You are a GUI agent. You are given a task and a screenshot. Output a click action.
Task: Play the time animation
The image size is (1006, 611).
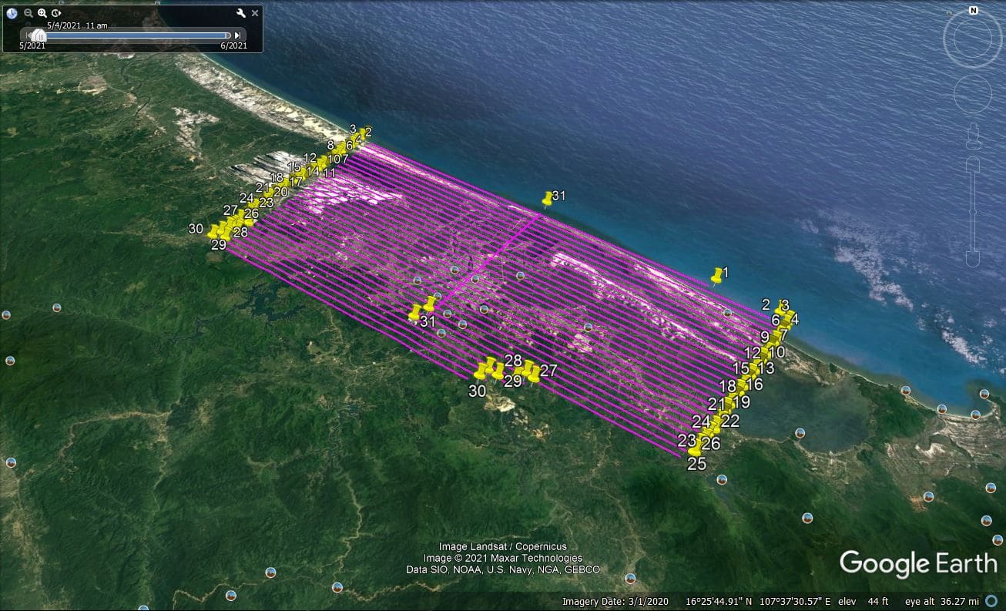click(56, 13)
